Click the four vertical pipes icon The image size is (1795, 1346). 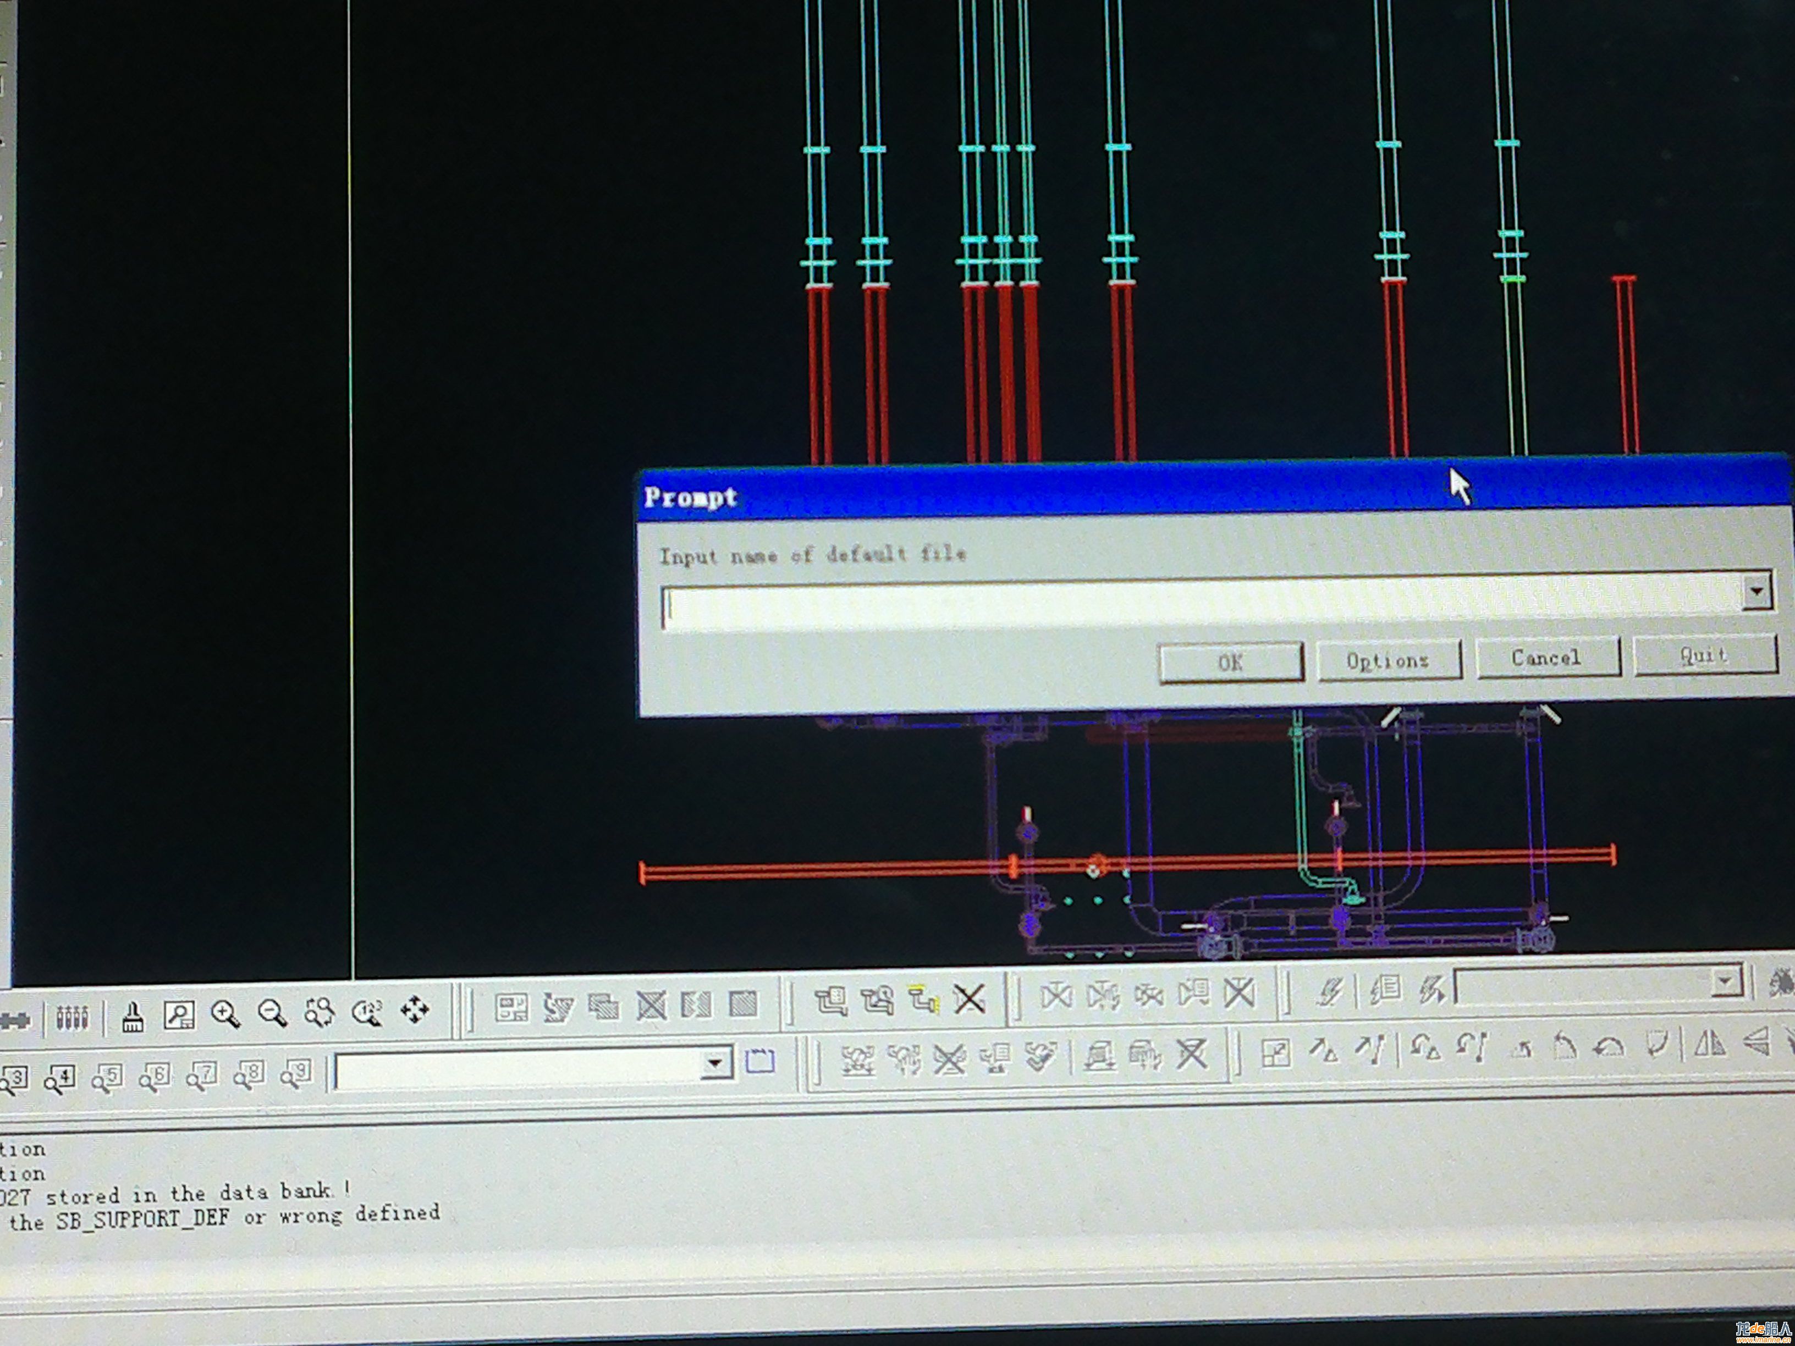coord(71,1017)
